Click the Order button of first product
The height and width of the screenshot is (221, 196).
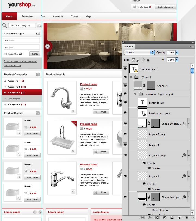(101, 112)
